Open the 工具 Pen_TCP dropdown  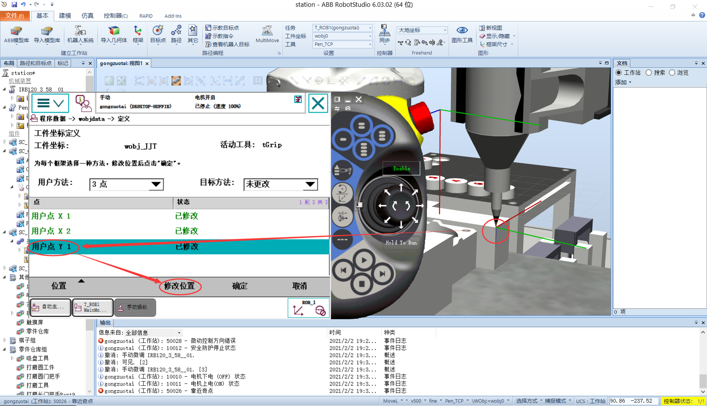[x=342, y=44]
